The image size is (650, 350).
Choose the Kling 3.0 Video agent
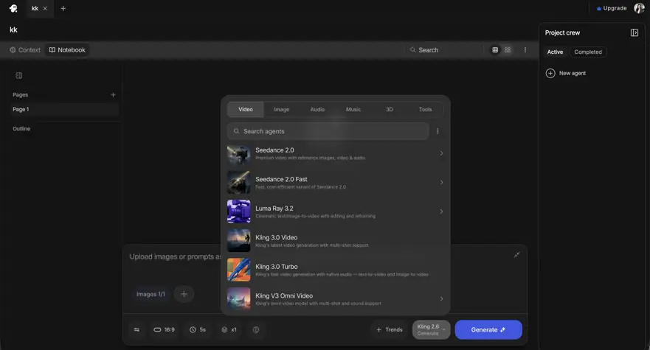pyautogui.click(x=336, y=241)
